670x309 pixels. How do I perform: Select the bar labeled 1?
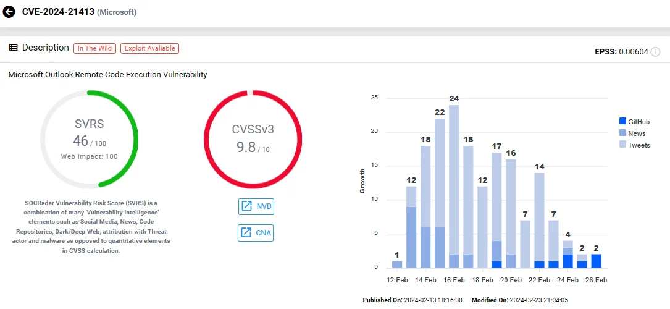pyautogui.click(x=397, y=265)
